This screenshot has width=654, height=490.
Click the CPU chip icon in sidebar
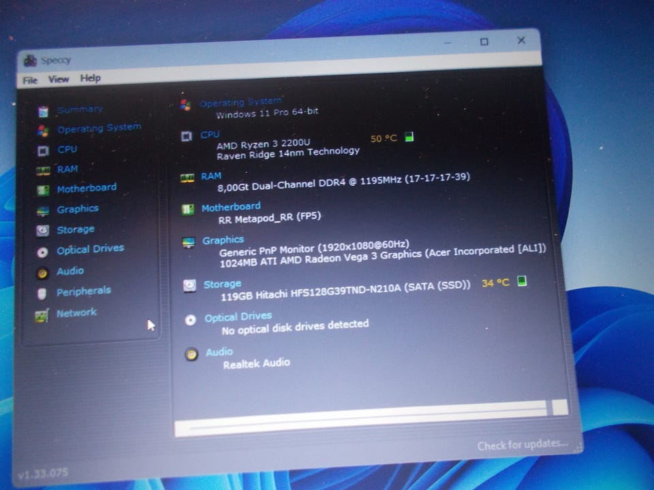click(42, 150)
